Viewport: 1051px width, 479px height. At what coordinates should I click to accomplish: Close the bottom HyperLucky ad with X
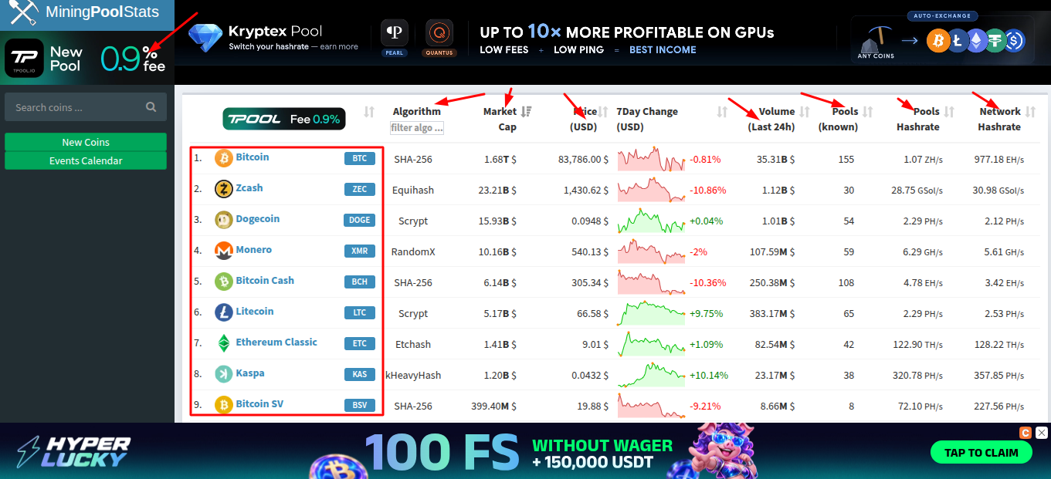click(1042, 433)
